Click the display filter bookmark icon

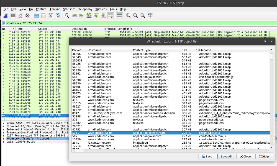tap(4, 23)
